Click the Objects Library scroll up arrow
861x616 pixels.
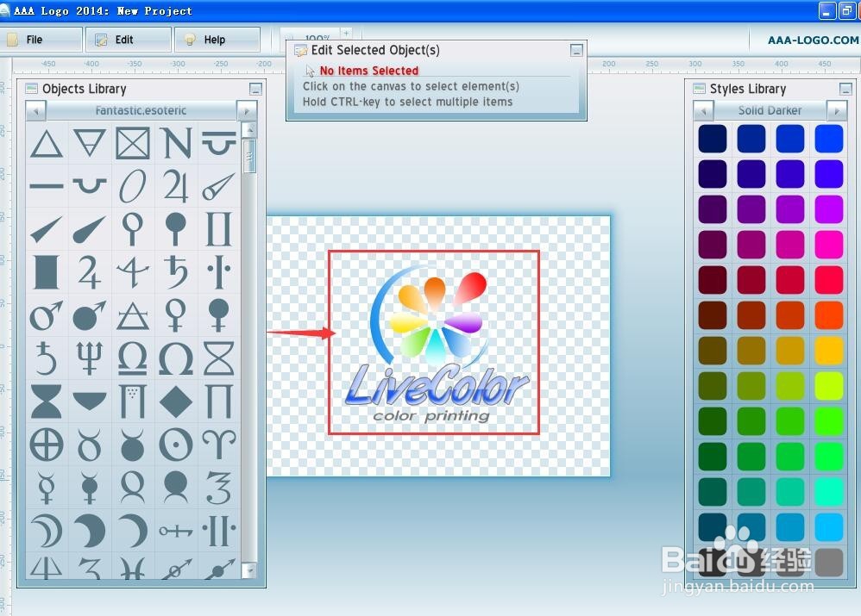(x=250, y=130)
